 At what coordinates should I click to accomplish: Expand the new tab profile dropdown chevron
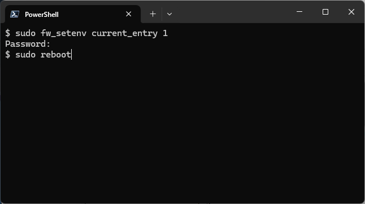pyautogui.click(x=170, y=14)
